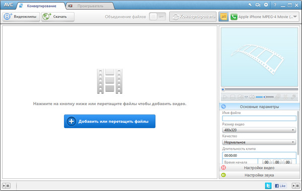Click the AVC logo

click(x=9, y=5)
